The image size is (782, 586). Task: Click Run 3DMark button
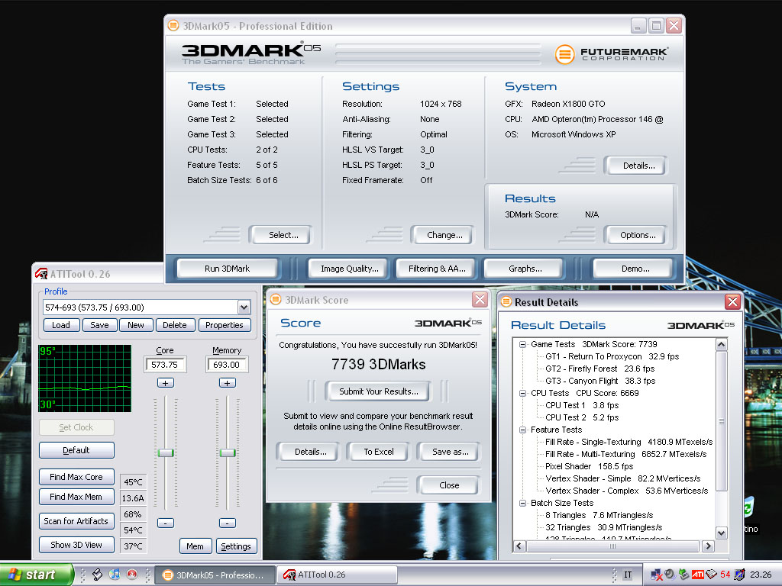(227, 269)
